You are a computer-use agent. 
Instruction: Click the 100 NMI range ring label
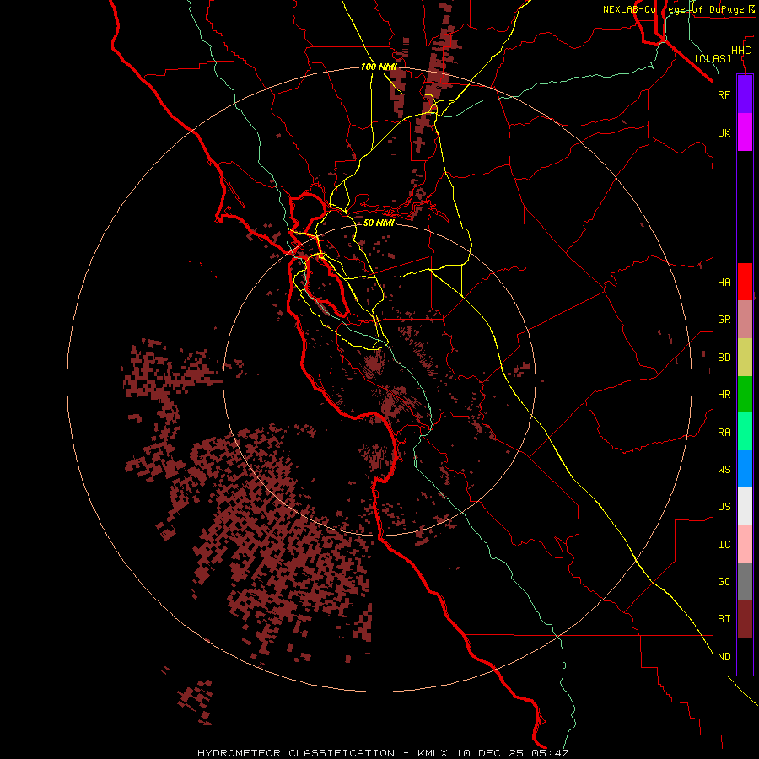click(379, 67)
